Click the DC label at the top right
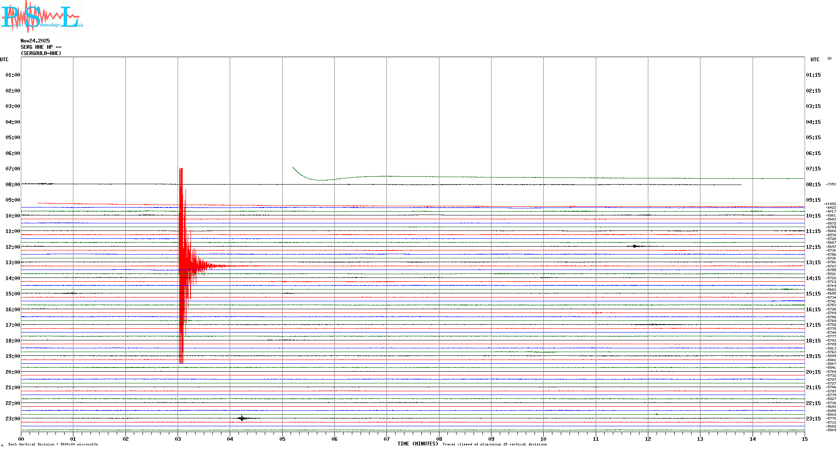 click(829, 58)
